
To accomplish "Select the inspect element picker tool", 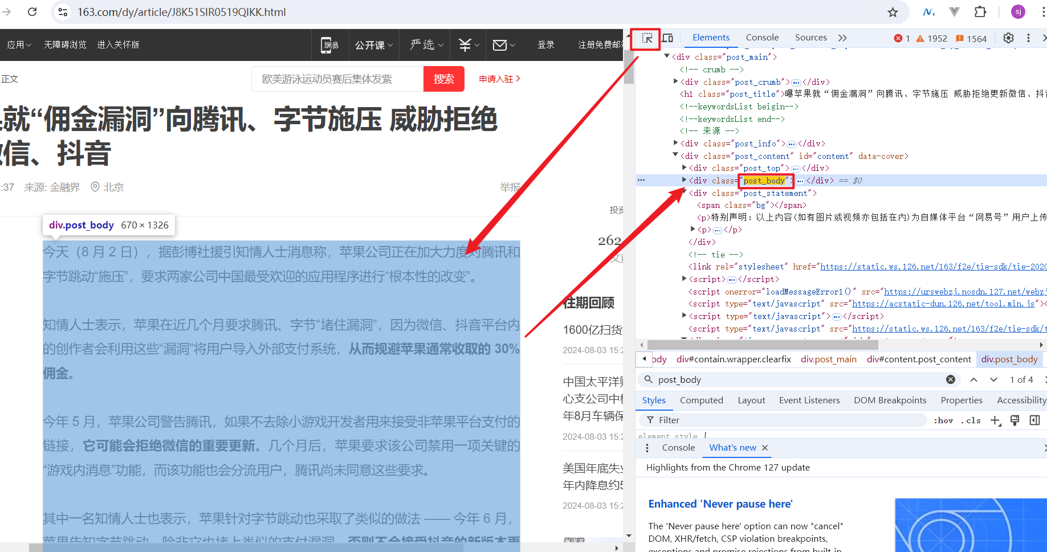I will 646,38.
